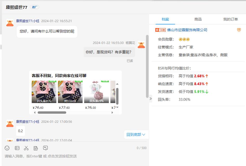Select the scissors screenshot tool
Screen dimensions: 246x166
point(26,148)
